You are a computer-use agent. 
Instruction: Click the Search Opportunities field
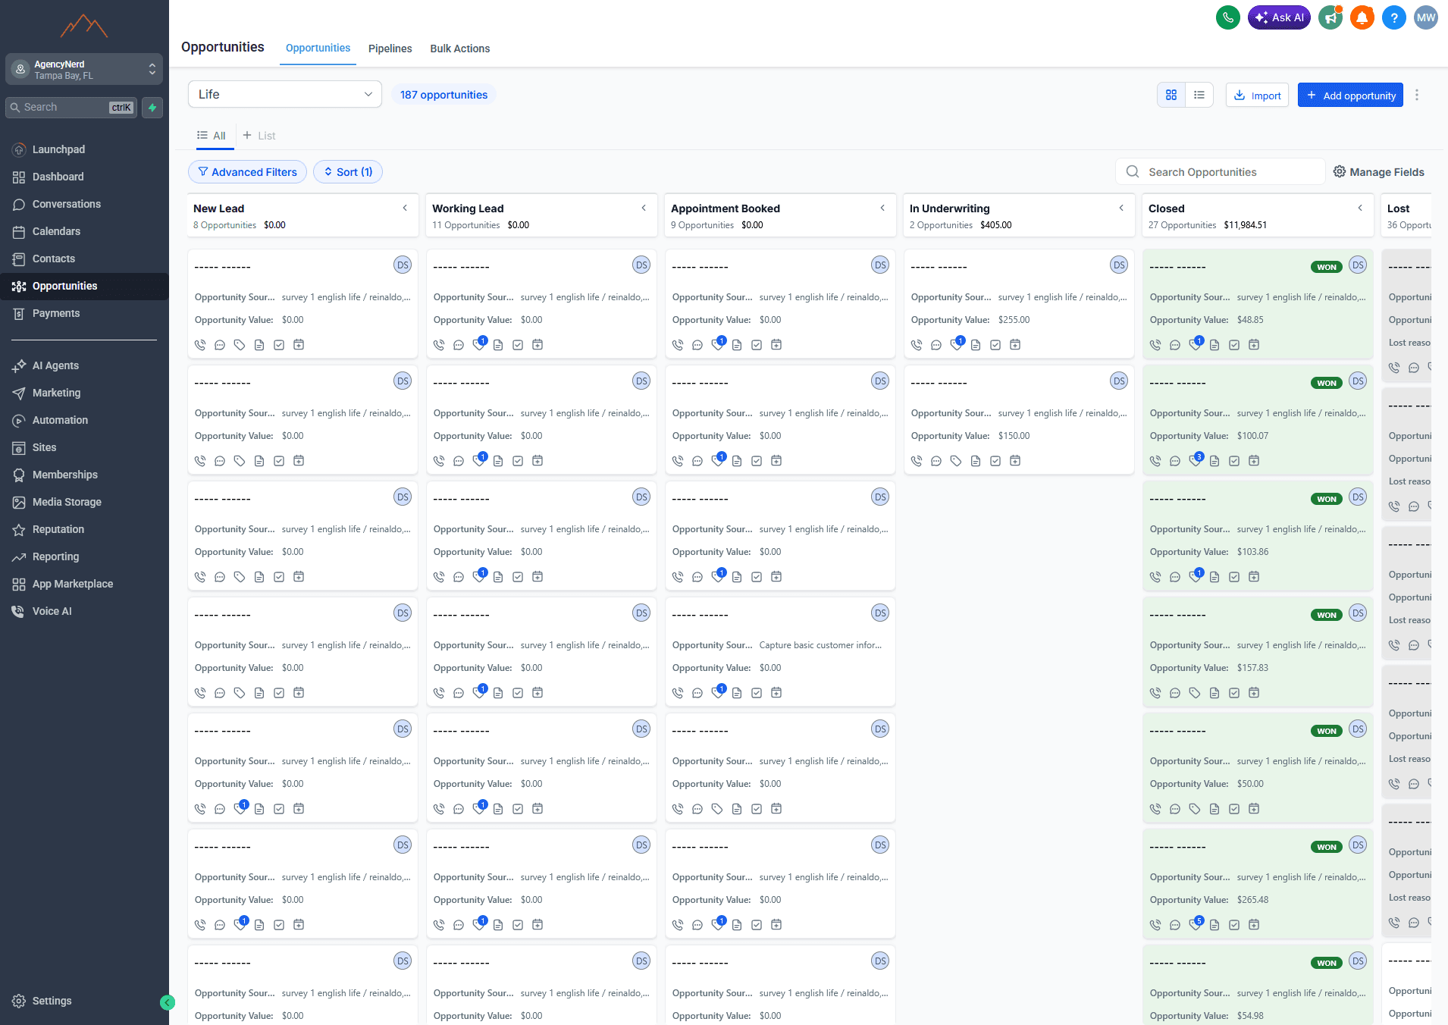click(x=1220, y=172)
